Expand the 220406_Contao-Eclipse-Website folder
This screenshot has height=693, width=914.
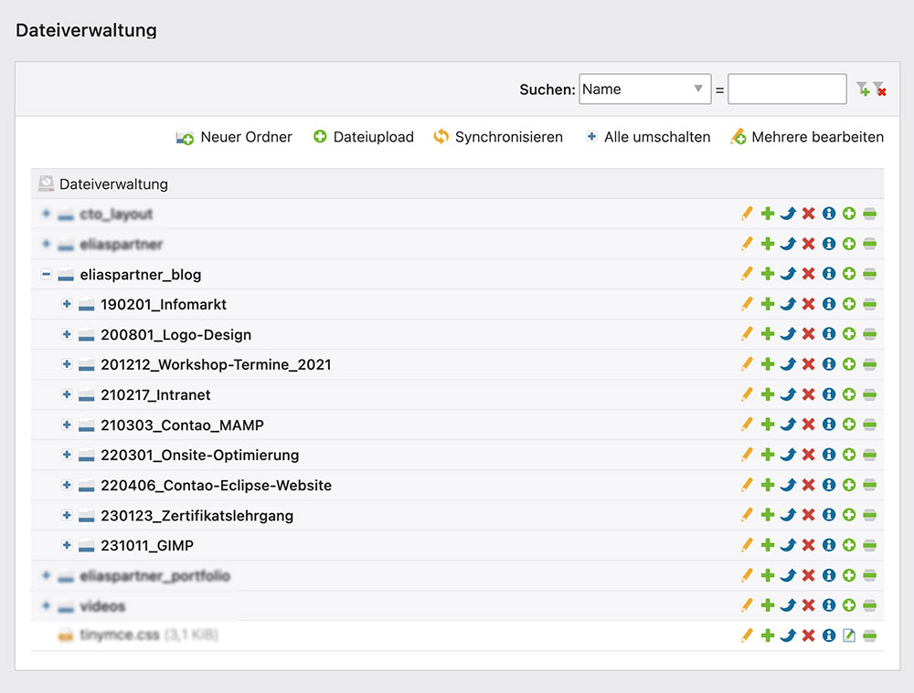point(67,485)
